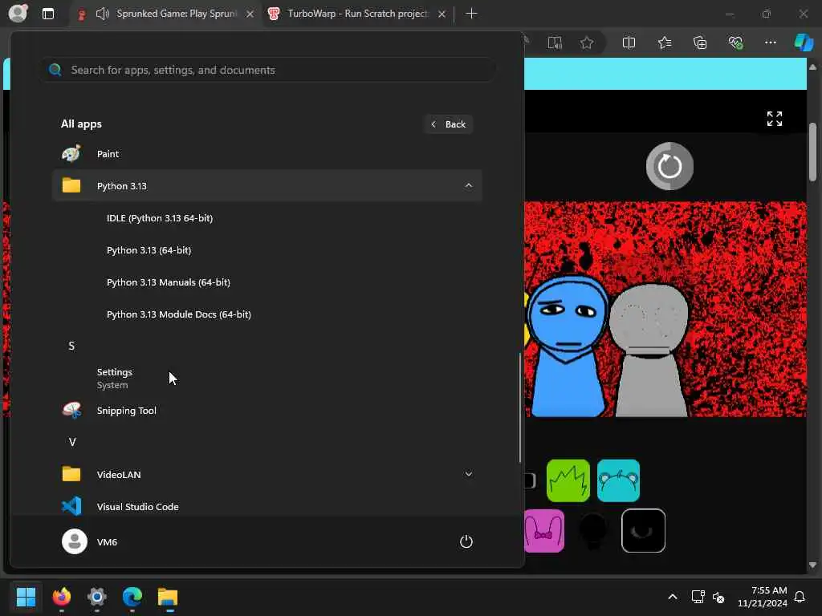Screen dimensions: 822x616
Task: Open the Edge Favorites list icon
Action: click(665, 43)
